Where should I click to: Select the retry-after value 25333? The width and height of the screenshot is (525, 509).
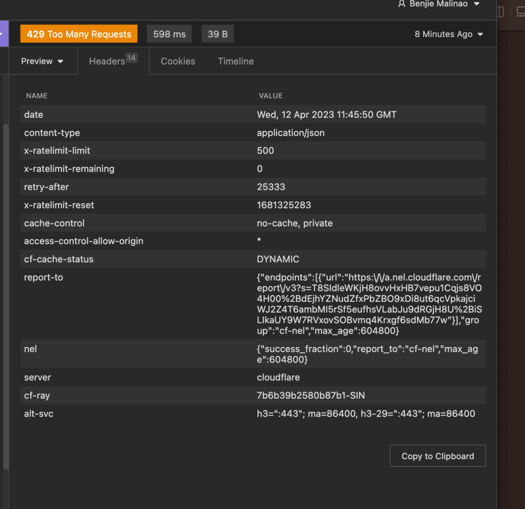click(271, 187)
